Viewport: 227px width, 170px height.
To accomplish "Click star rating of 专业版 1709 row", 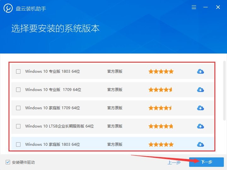I will click(x=160, y=90).
